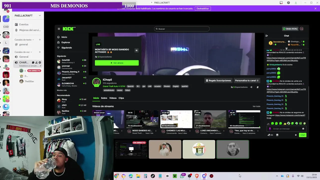Image resolution: width=320 pixels, height=180 pixels.
Task: Go to Inicio in Kick sidebar
Action: pyautogui.click(x=62, y=37)
